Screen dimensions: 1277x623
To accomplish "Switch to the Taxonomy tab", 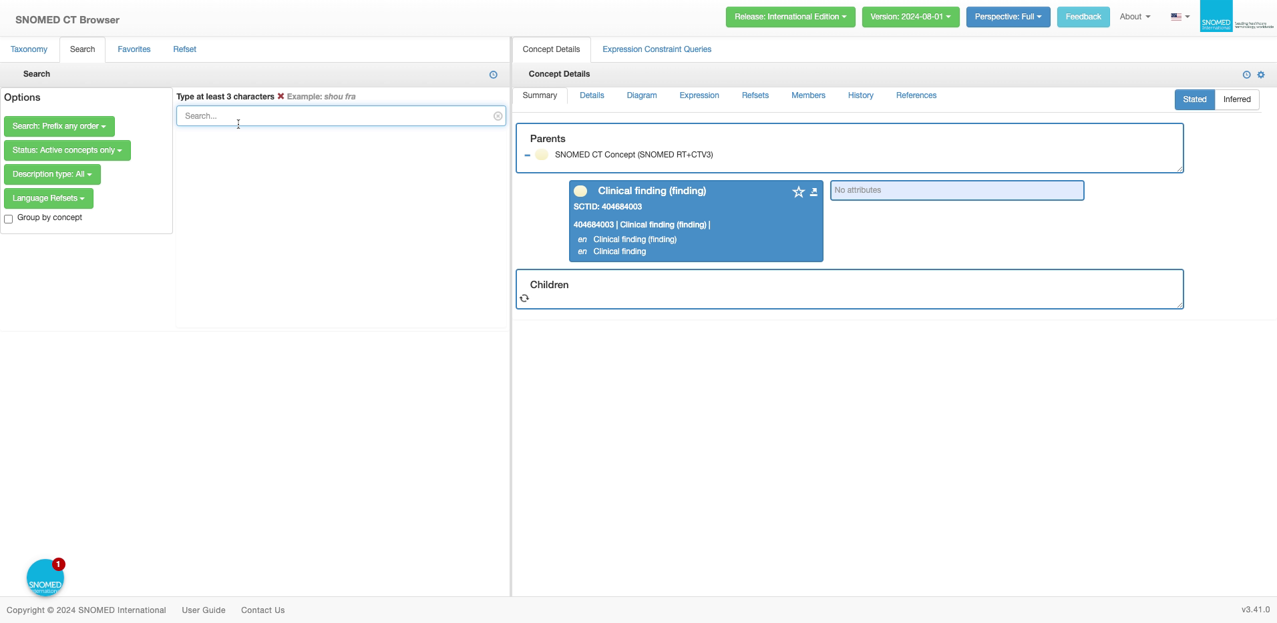I will tap(29, 49).
